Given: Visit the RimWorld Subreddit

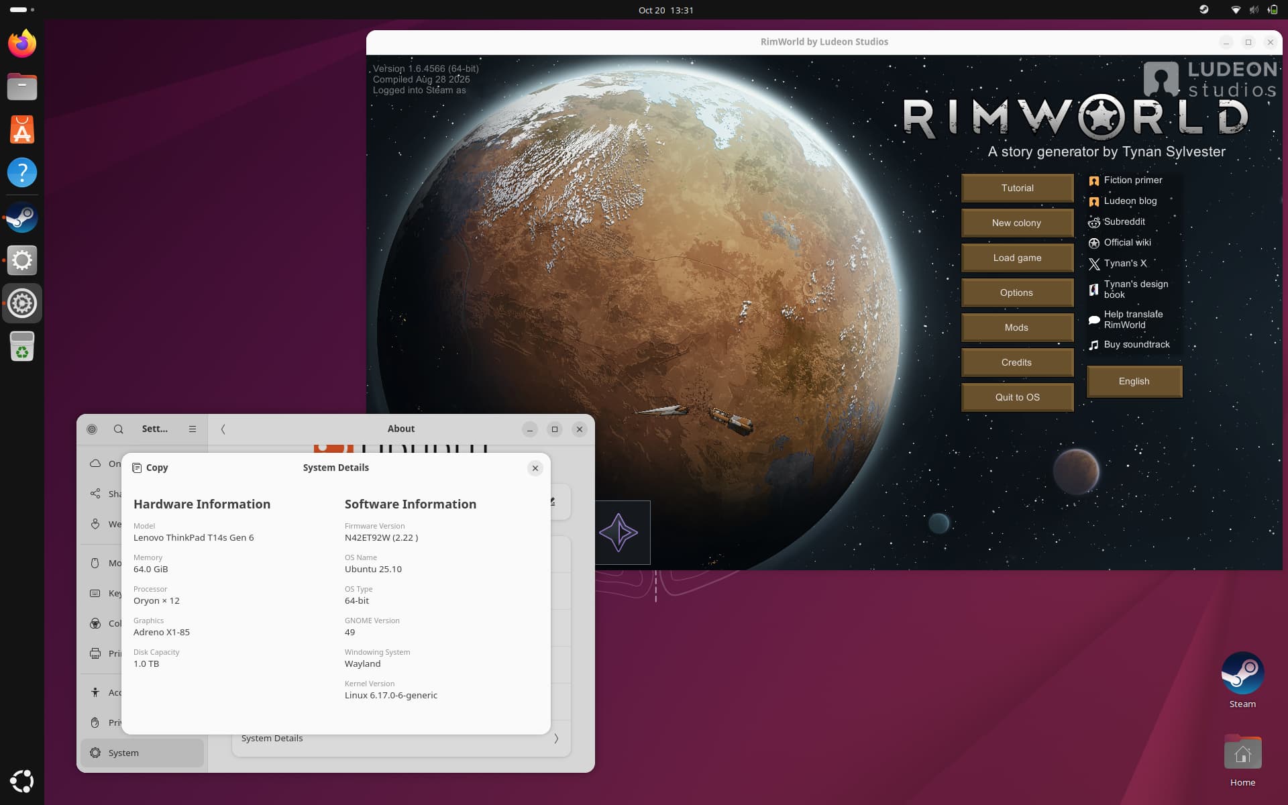Looking at the screenshot, I should pos(1124,221).
